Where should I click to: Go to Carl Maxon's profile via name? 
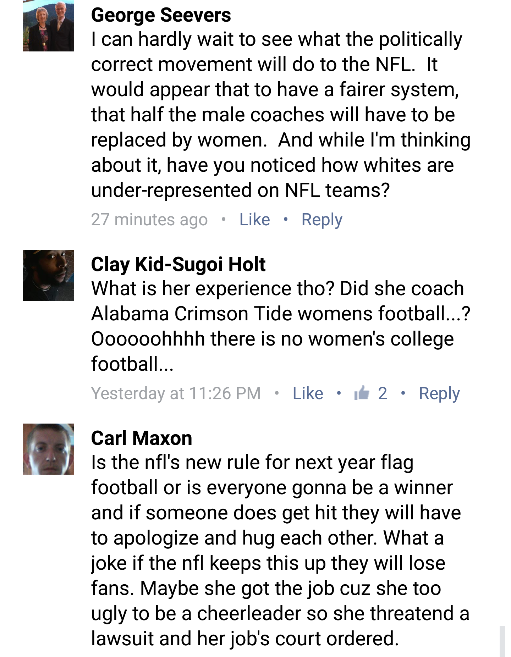pos(142,438)
